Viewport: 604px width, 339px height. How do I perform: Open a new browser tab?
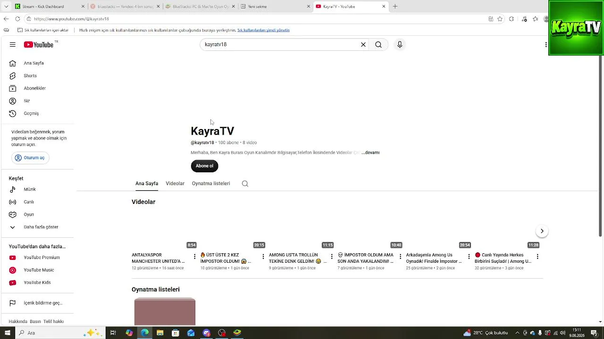pos(395,7)
